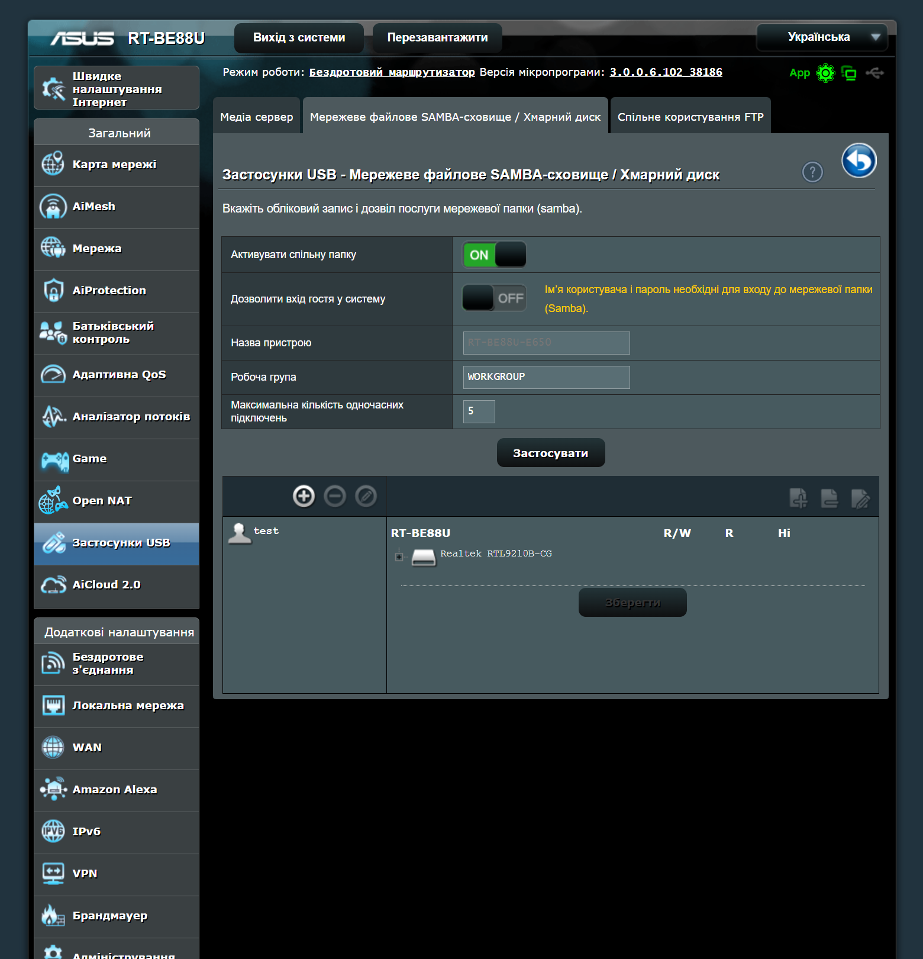
Task: Open VPN menu item
Action: [x=117, y=874]
